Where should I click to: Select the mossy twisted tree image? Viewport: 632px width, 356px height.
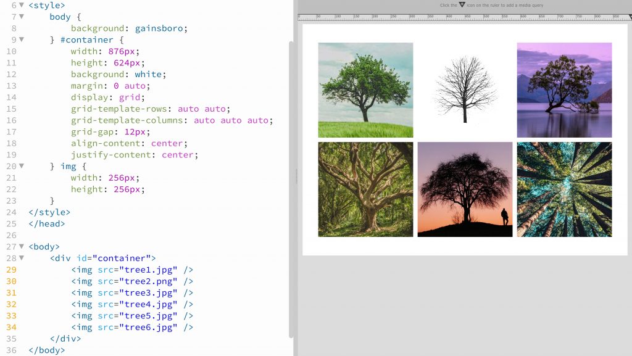click(365, 189)
